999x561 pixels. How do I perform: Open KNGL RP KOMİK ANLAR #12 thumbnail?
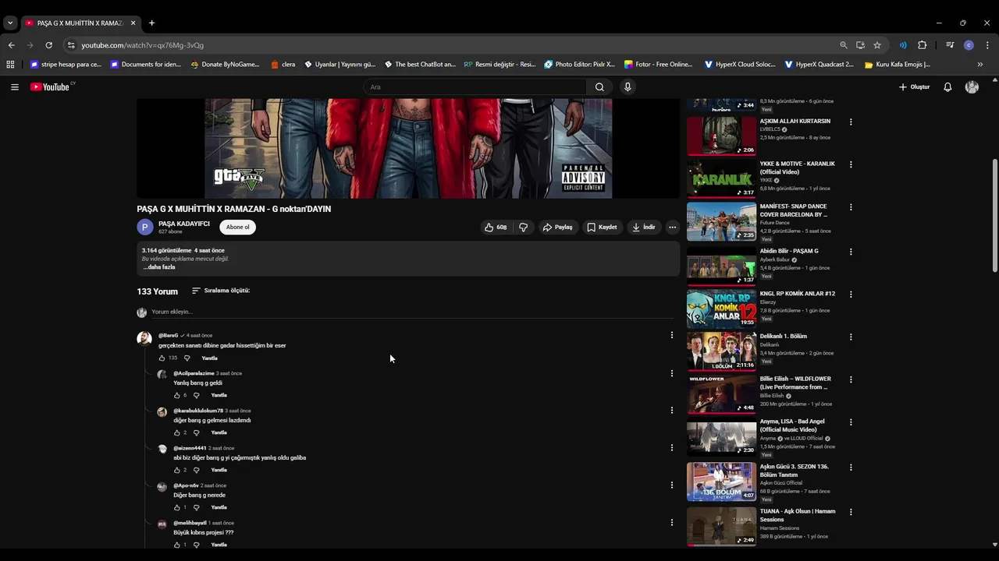tap(721, 309)
